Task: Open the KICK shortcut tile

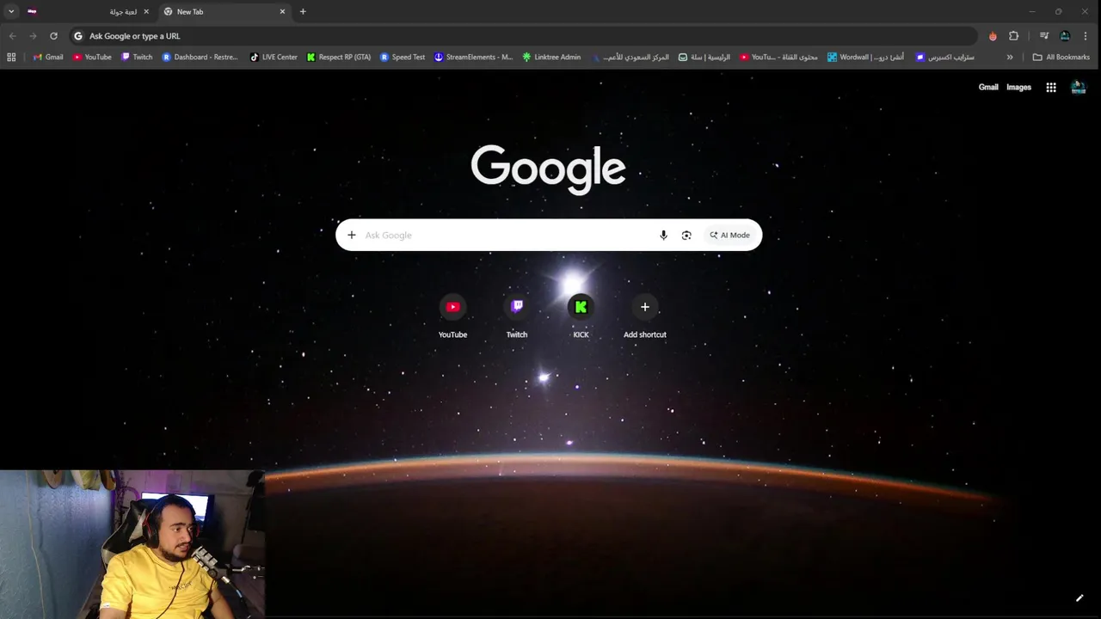Action: (581, 316)
